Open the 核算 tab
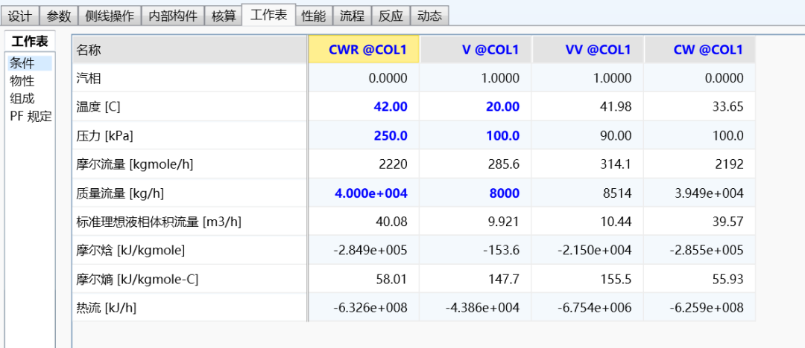Viewport: 805px width, 348px height. click(x=224, y=16)
